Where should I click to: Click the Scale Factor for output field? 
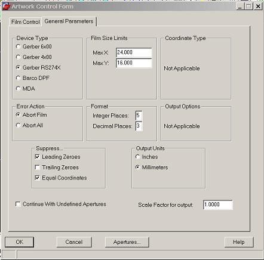click(218, 205)
